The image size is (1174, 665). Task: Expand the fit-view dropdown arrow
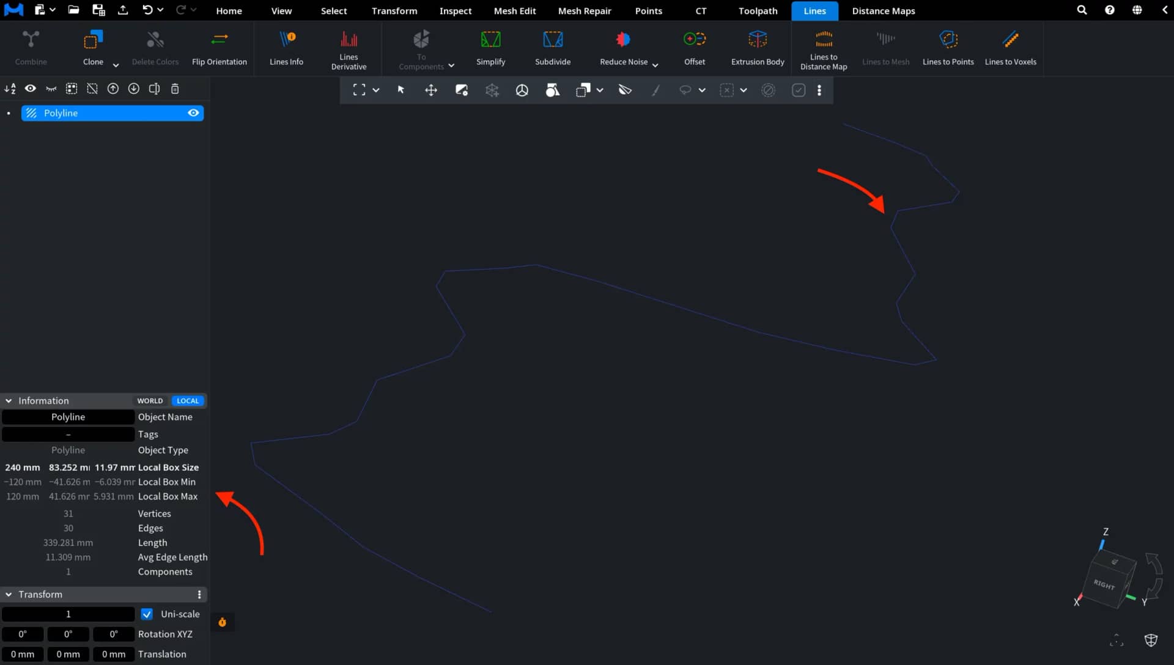tap(376, 90)
